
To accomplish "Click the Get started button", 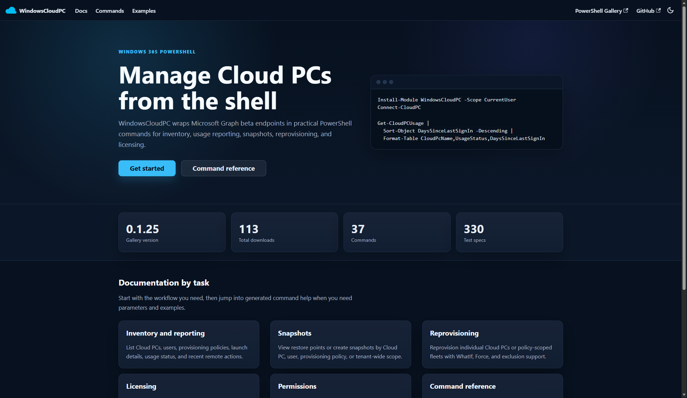I will (x=147, y=168).
